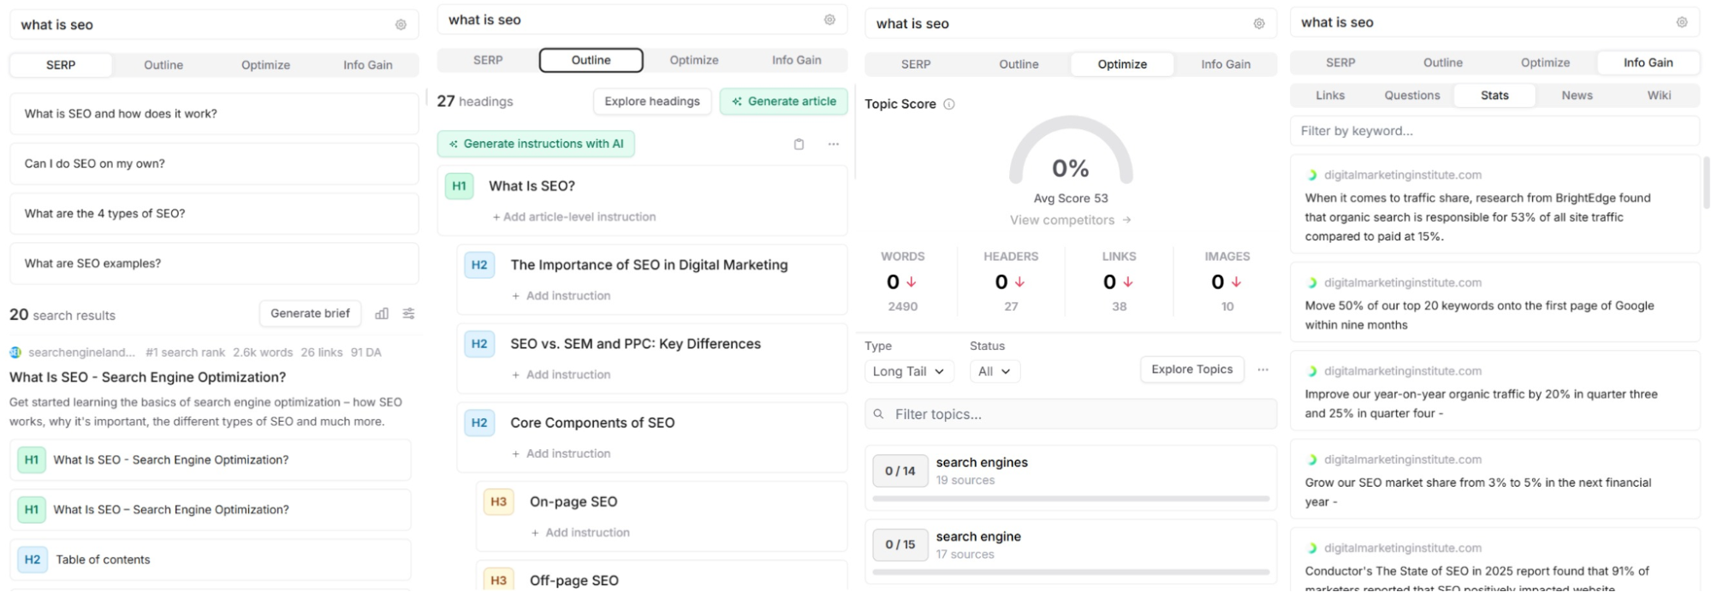Click the favicon of the BrightEdge traffic share card
The width and height of the screenshot is (1711, 592).
tap(1311, 175)
